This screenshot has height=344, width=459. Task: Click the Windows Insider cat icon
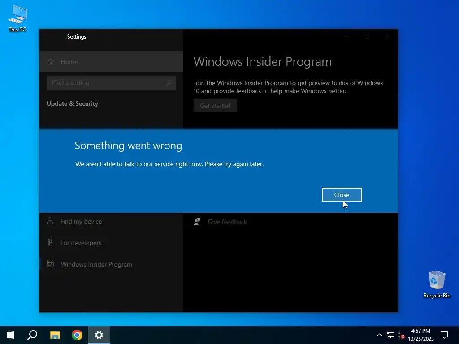coord(50,264)
